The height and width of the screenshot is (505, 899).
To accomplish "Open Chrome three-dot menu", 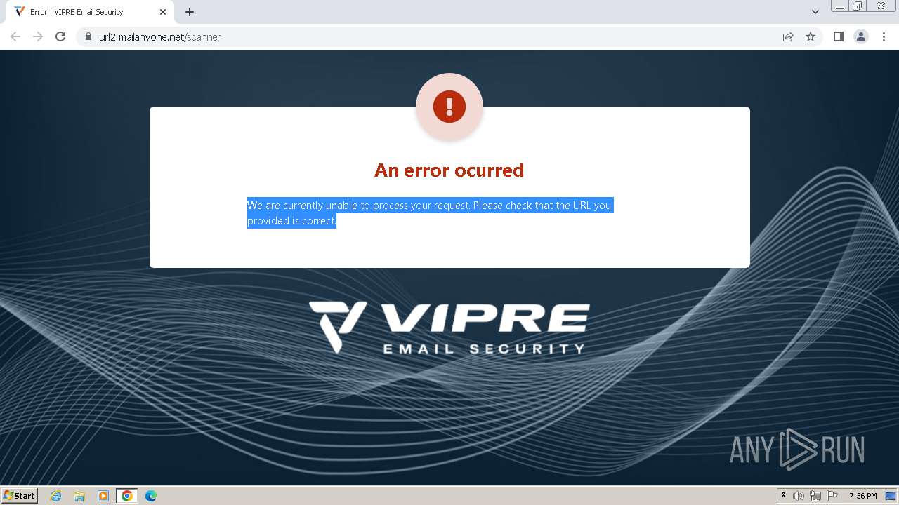I will [x=884, y=36].
